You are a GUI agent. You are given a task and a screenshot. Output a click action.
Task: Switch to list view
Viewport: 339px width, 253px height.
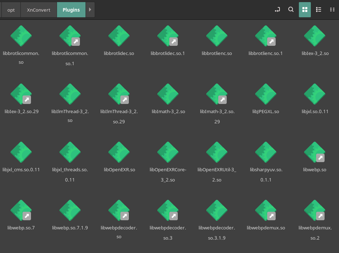click(319, 10)
